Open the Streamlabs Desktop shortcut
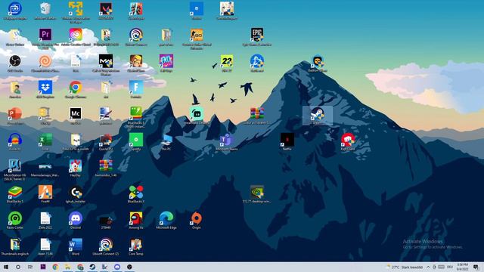Viewport: 484px width, 272px height. [197, 113]
